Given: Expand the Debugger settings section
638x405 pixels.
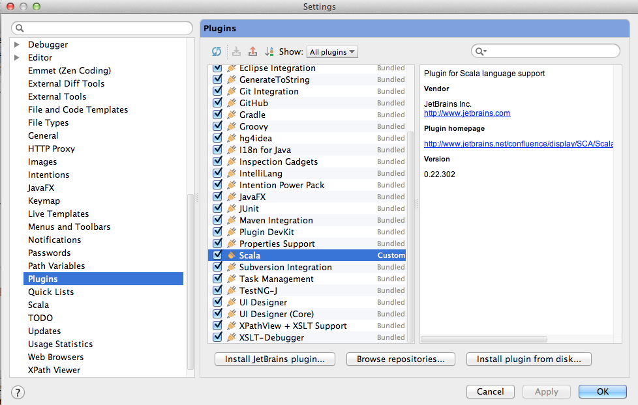Looking at the screenshot, I should [16, 44].
